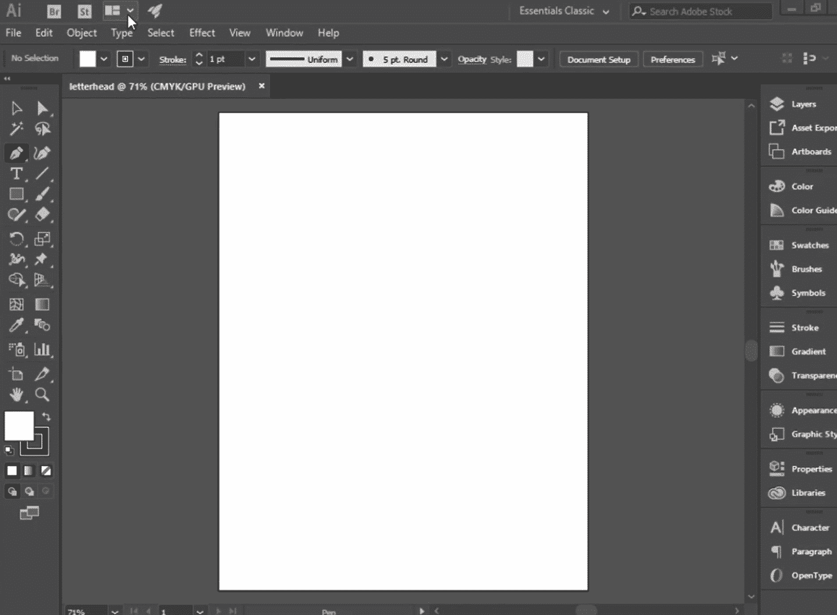Open the Uniform width profile dropdown
Screen dimensions: 837x615
coord(350,59)
